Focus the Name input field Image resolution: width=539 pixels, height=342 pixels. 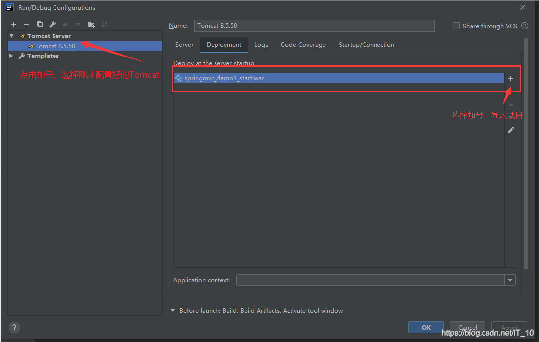point(314,26)
